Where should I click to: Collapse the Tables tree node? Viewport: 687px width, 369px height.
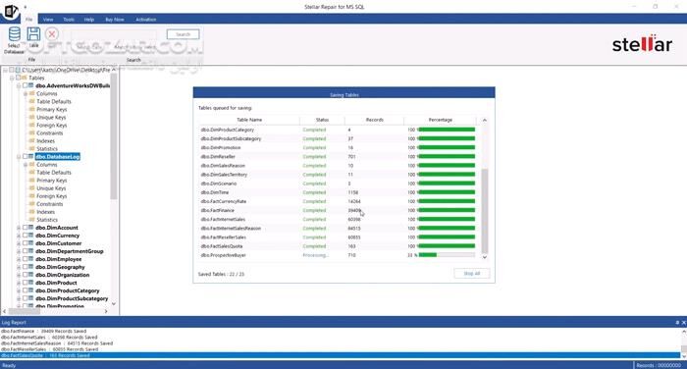point(12,78)
